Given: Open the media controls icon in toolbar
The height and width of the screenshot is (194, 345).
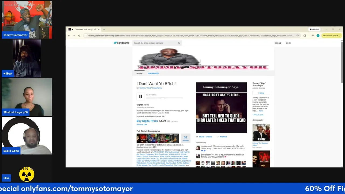Looking at the screenshot, I should (313, 36).
